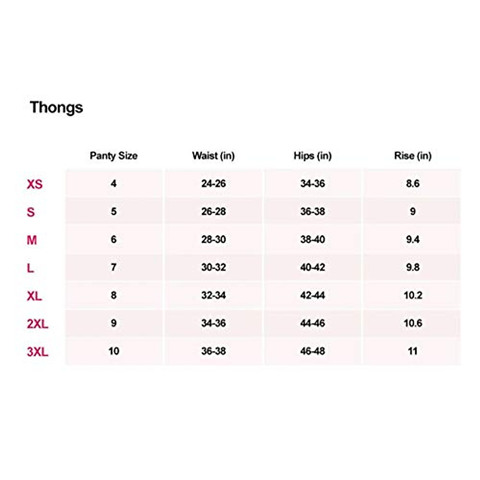Screen dimensions: 480x480
Task: Select the M size row label
Action: [32, 240]
